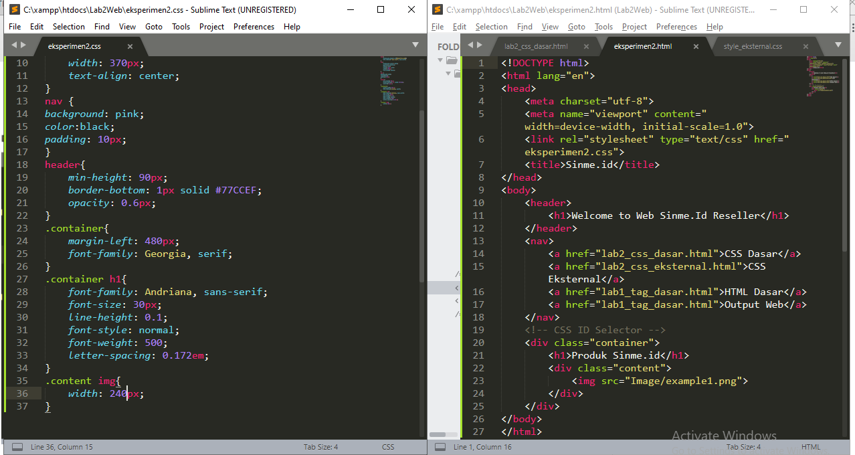Open the panel switcher icon in HTML window status bar
The width and height of the screenshot is (855, 455).
click(440, 447)
